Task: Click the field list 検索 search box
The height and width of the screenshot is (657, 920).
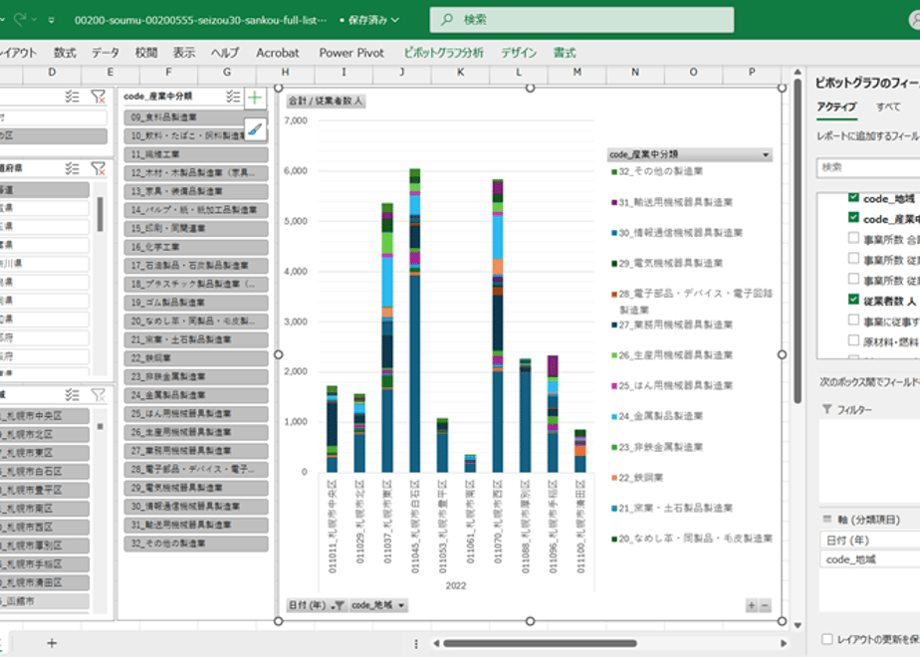Action: coord(868,167)
